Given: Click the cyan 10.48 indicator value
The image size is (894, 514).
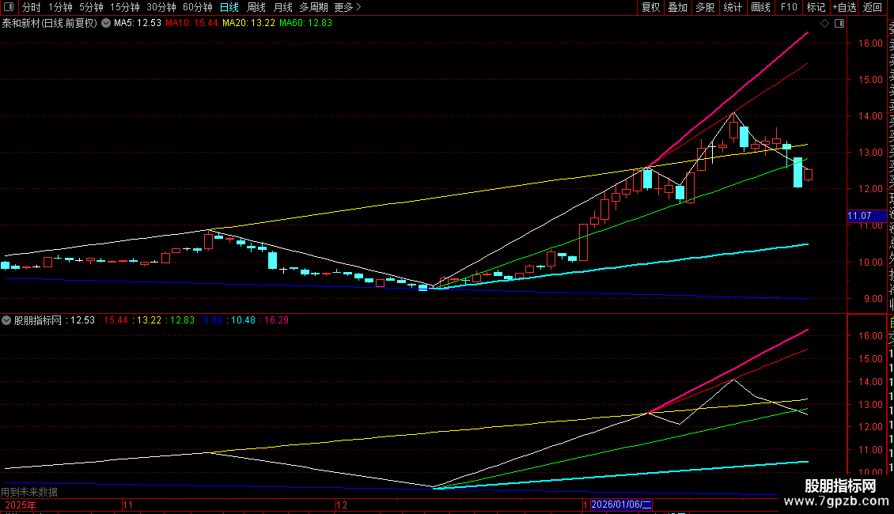Looking at the screenshot, I should [244, 320].
